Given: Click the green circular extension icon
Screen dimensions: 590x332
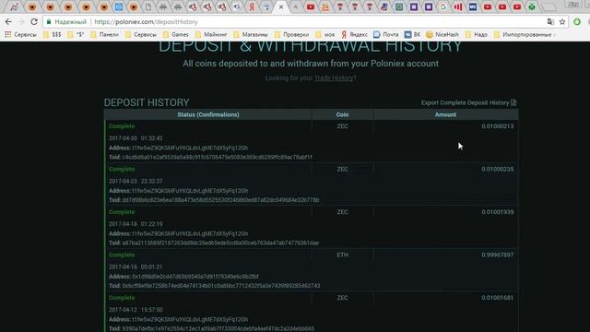Looking at the screenshot, I should pyautogui.click(x=577, y=22).
